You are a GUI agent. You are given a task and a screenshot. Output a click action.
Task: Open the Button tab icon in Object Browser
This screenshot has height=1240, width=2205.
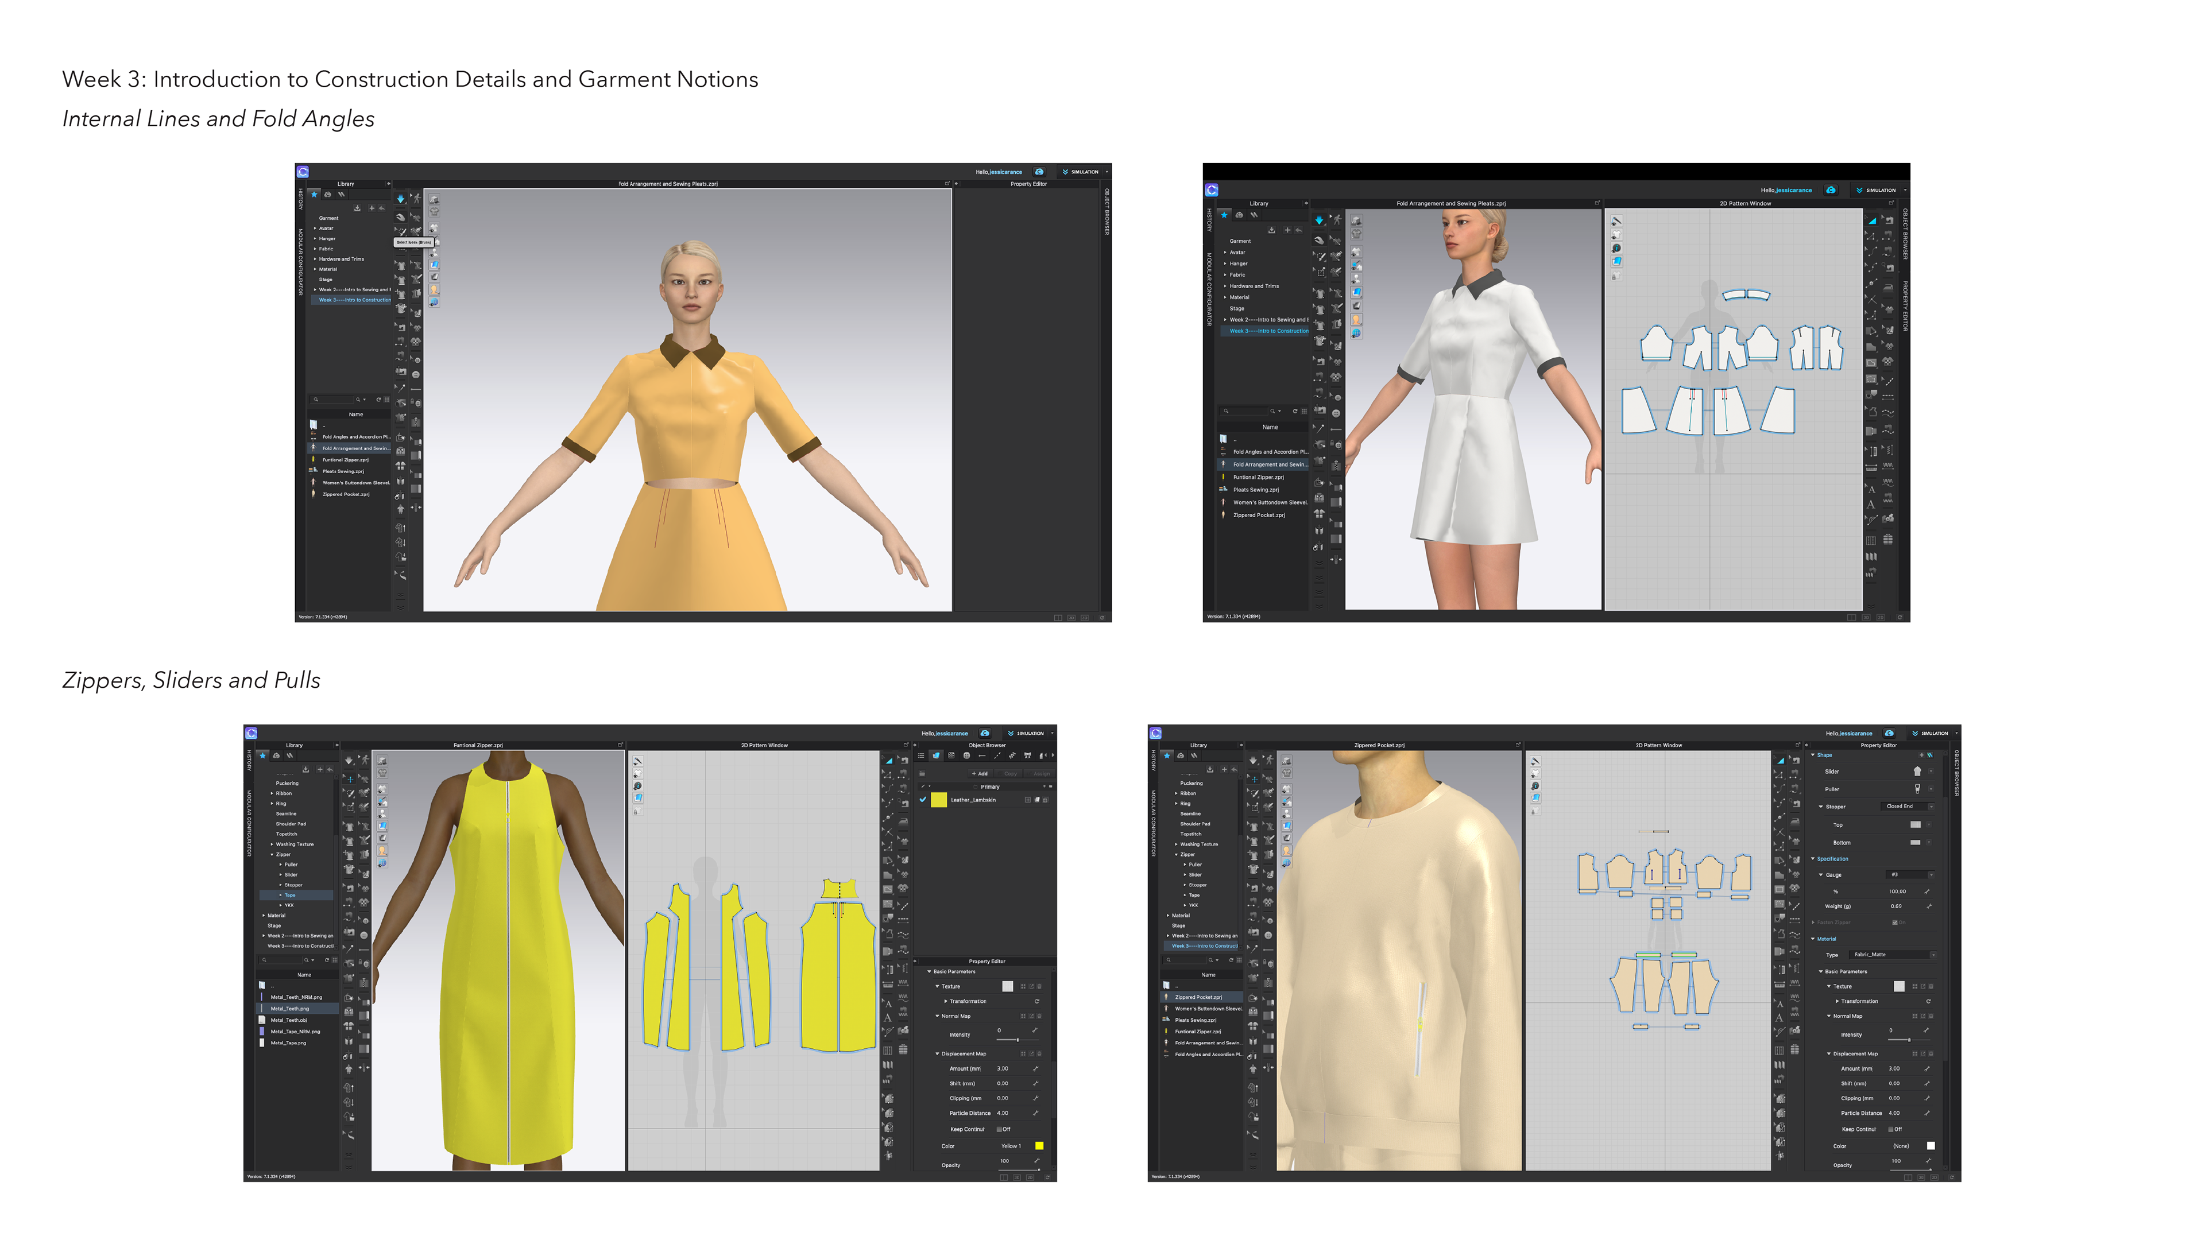966,755
